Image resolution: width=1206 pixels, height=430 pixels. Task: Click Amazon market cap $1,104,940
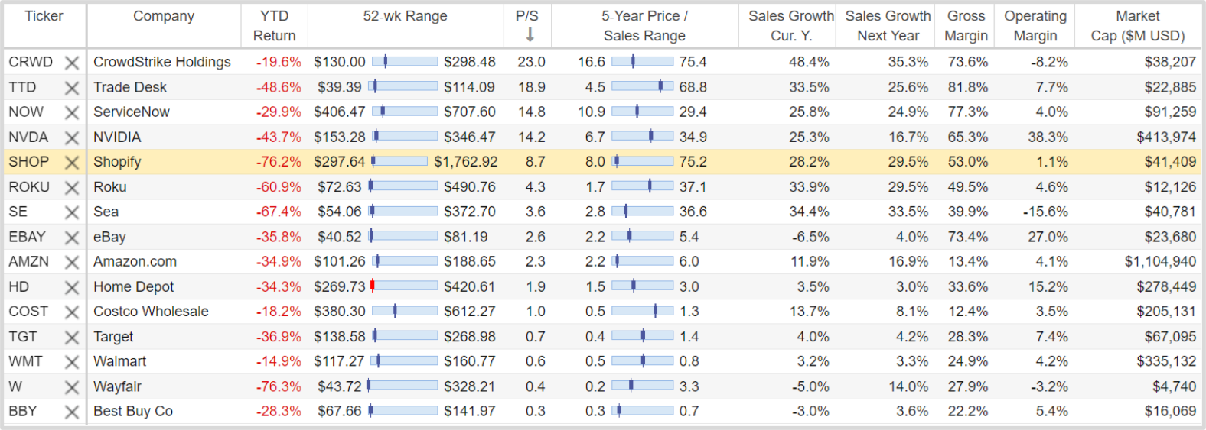(1160, 261)
